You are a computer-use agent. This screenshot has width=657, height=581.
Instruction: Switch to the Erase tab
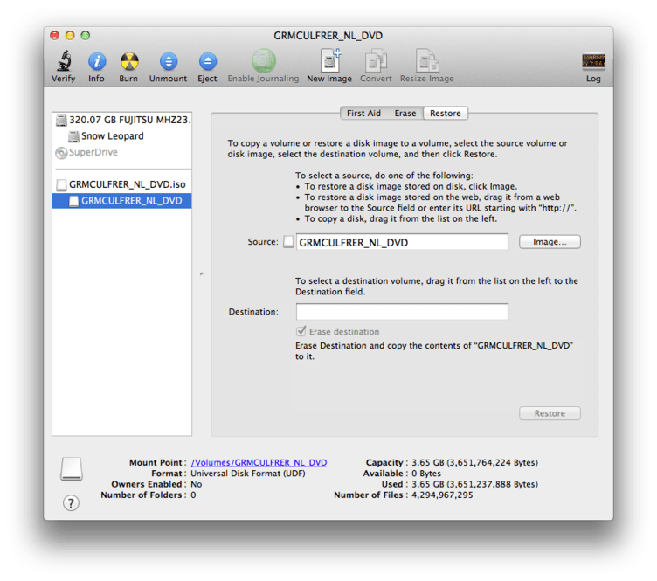point(405,113)
